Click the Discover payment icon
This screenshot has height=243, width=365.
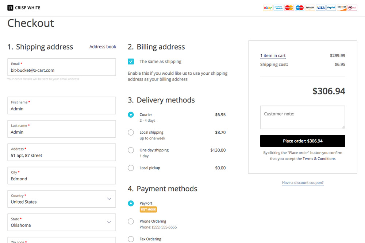(341, 7)
